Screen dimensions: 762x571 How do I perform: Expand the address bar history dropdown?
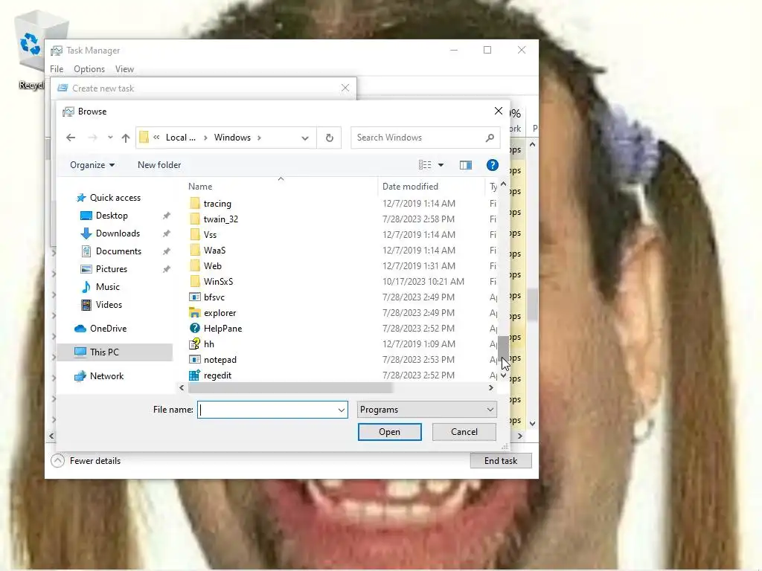point(304,138)
